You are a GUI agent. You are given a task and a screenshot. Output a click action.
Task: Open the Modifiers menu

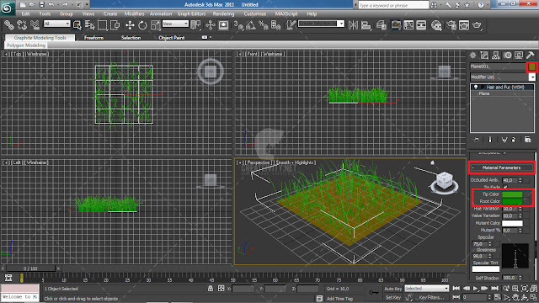pos(134,14)
